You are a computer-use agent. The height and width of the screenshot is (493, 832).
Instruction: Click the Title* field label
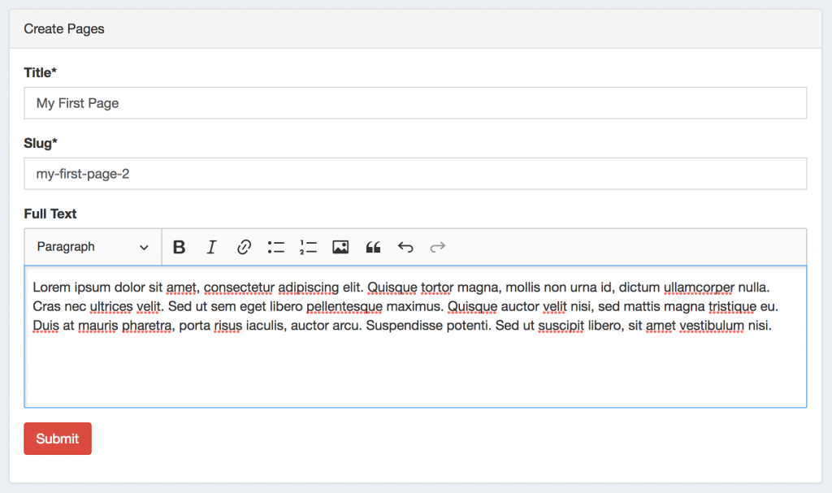pos(41,72)
